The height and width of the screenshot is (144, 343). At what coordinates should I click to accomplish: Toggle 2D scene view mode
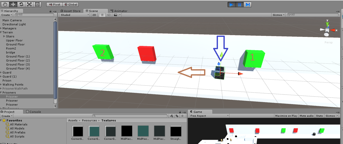(x=94, y=15)
